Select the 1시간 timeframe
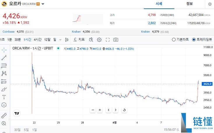Viewport: 214px width, 133px height. tap(27, 40)
